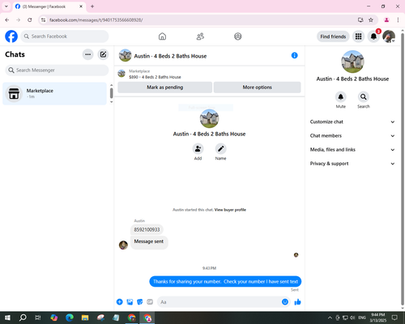This screenshot has width=405, height=324.
Task: Click the More options button
Action: pos(258,87)
